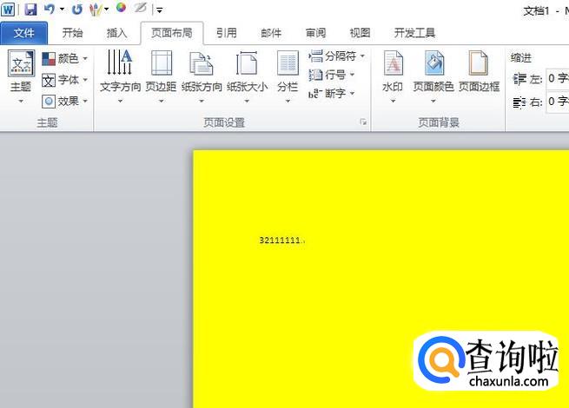Switch to the 引用 tab

click(x=227, y=33)
